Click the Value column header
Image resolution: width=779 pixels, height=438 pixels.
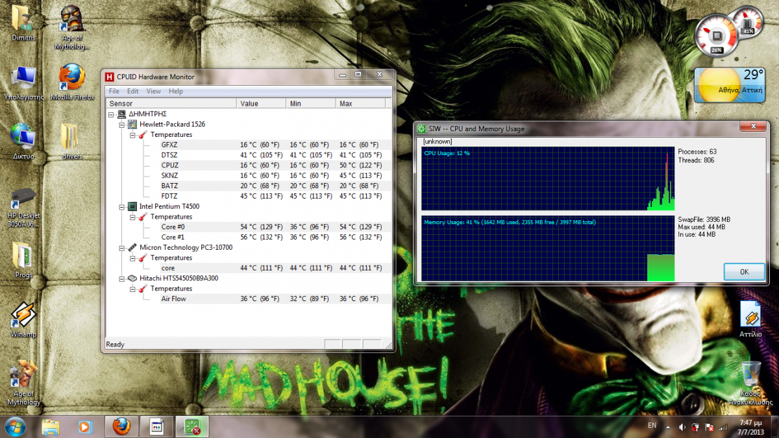pos(262,103)
